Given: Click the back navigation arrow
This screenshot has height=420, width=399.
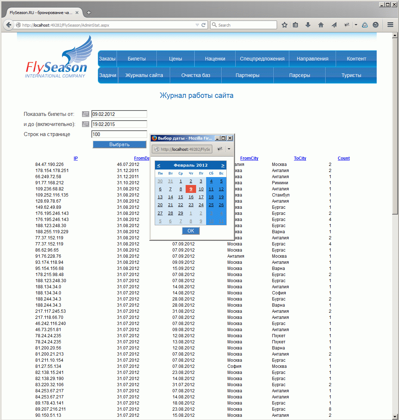Looking at the screenshot, I should pos(9,25).
